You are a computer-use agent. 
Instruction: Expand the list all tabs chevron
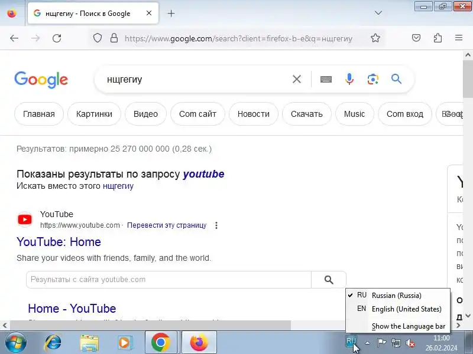click(x=378, y=13)
